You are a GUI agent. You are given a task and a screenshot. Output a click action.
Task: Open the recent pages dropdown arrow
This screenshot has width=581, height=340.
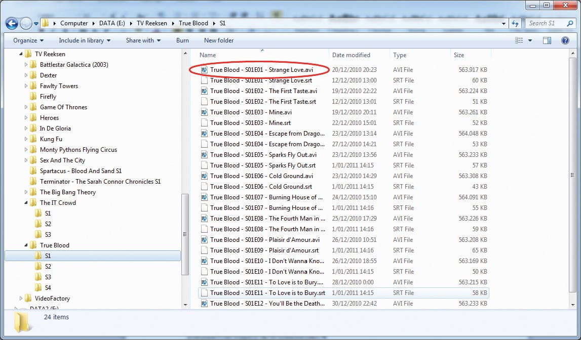(36, 24)
